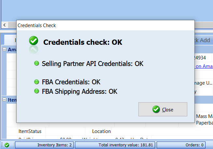
Task: Open the 'on Ama...' hyperlink
Action: click(204, 66)
